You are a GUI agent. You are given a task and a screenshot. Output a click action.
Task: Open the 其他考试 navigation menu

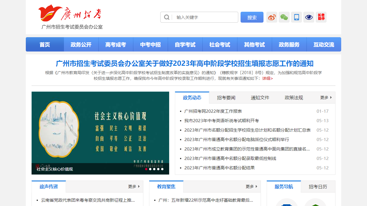(x=255, y=44)
